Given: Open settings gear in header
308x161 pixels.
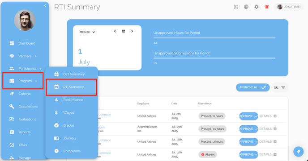Looking at the screenshot, I should 257,7.
